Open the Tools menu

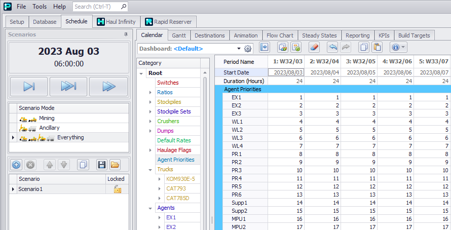tap(40, 7)
